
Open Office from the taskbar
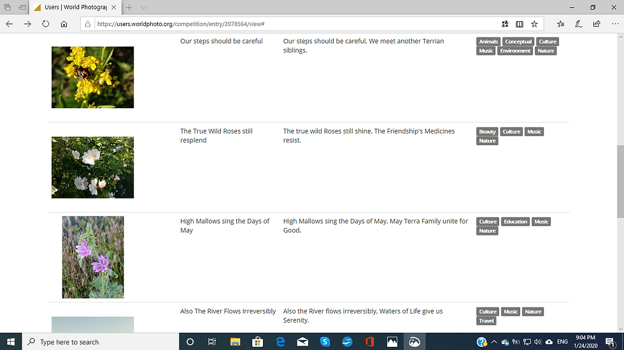coord(370,342)
